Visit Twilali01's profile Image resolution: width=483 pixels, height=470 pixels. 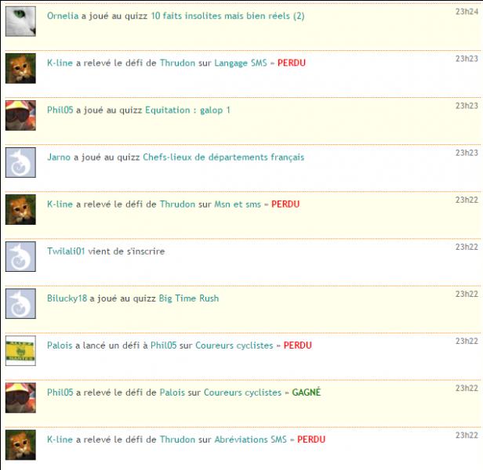(66, 251)
